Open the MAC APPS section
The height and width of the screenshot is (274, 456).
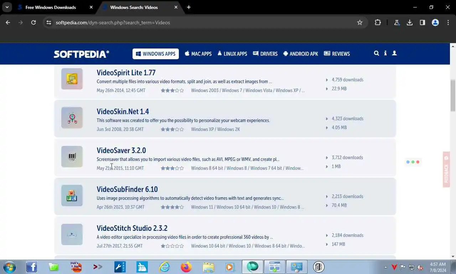(198, 54)
